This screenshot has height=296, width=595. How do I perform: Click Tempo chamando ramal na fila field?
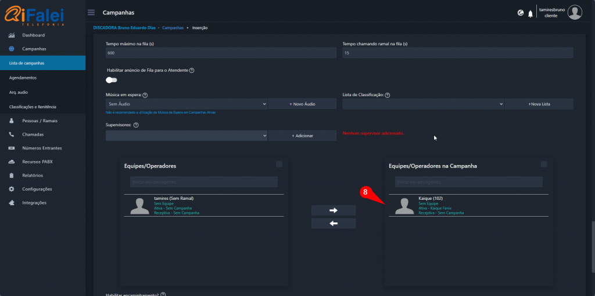click(458, 53)
